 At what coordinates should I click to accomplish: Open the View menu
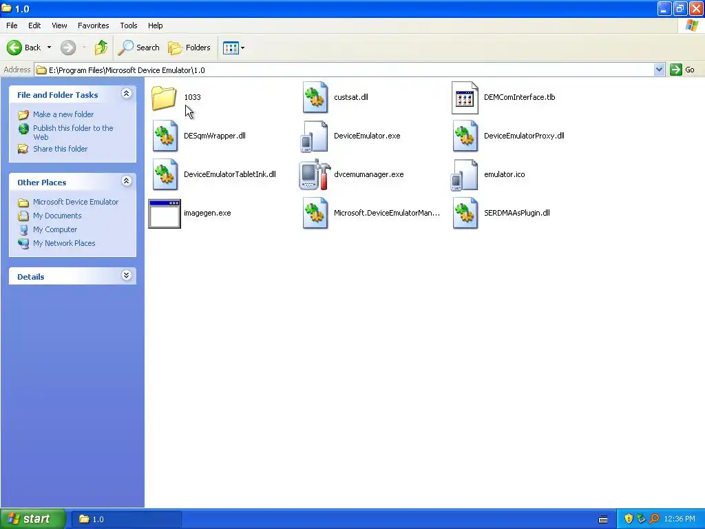[59, 25]
